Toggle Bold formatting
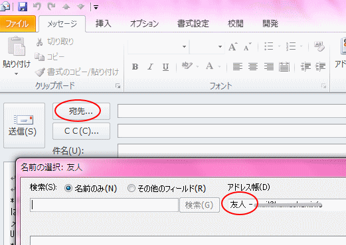 [135, 66]
